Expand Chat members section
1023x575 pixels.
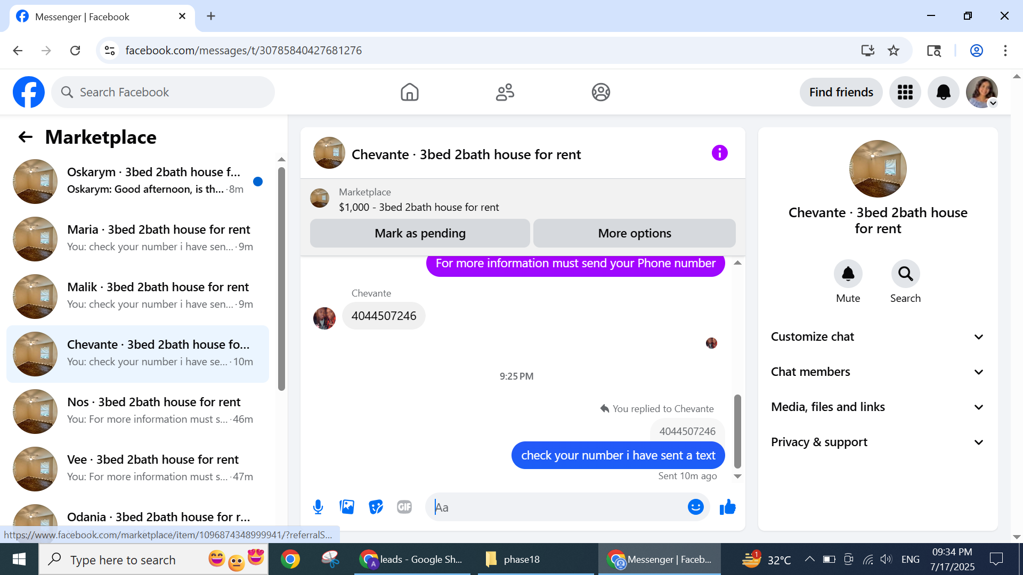coord(878,372)
